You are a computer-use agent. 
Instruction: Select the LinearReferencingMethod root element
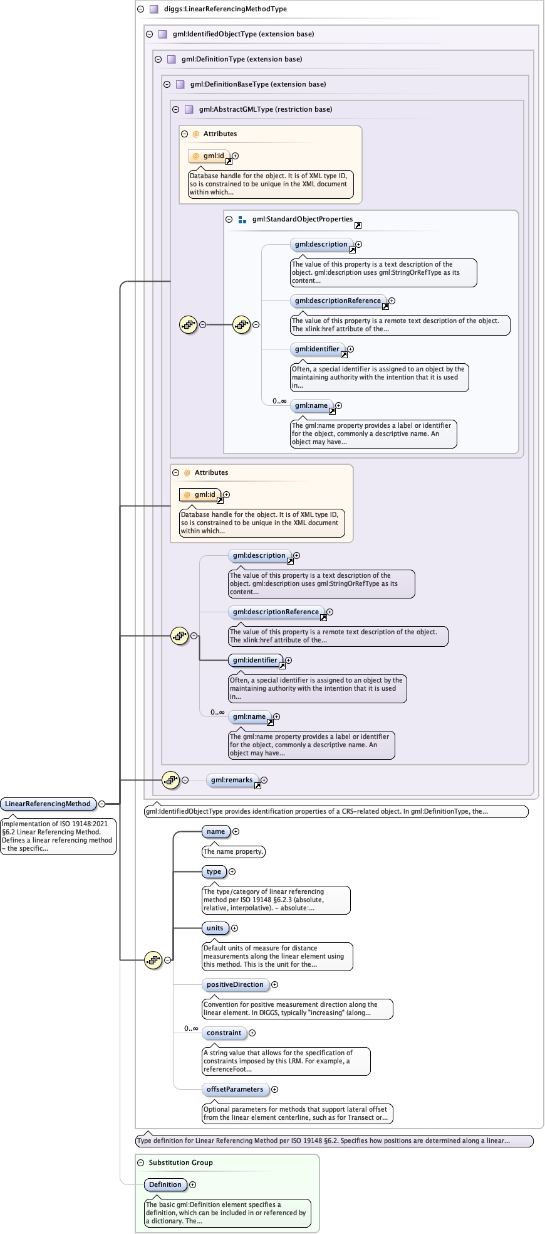pyautogui.click(x=48, y=804)
